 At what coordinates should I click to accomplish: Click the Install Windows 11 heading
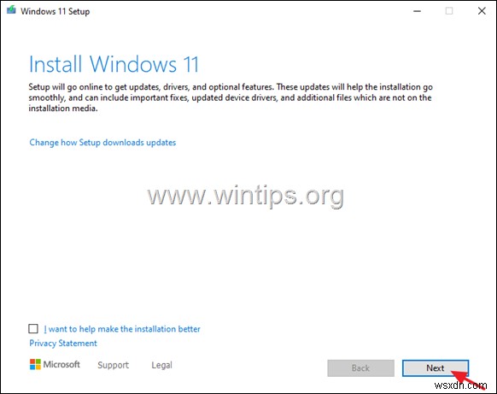114,64
